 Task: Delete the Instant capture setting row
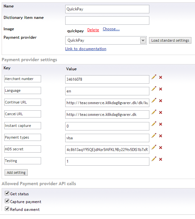click(x=160, y=124)
